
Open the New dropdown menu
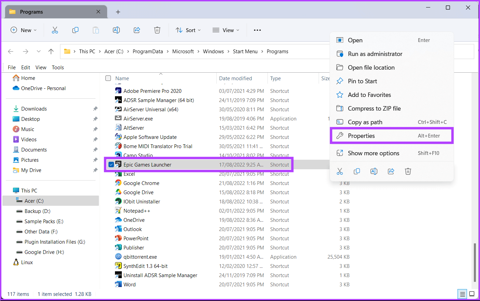pos(24,30)
